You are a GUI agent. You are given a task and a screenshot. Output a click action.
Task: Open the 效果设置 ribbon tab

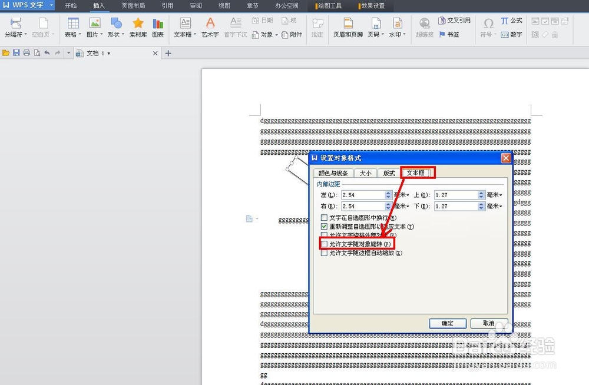tap(372, 6)
